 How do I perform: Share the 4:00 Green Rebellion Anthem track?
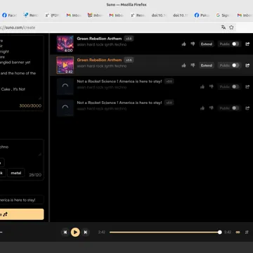coord(247,44)
